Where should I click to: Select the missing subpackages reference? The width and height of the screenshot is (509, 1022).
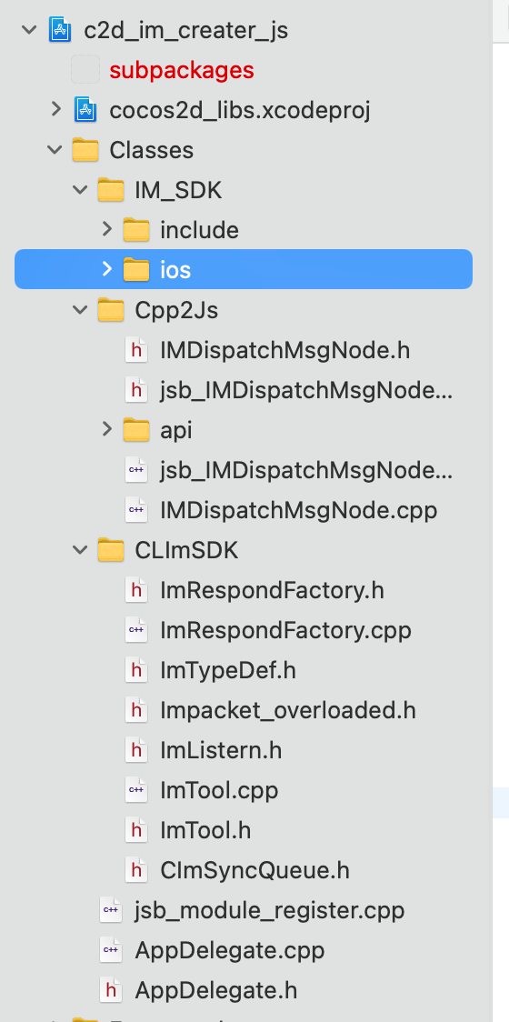182,70
